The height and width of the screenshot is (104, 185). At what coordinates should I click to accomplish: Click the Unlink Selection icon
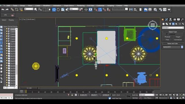17,10
